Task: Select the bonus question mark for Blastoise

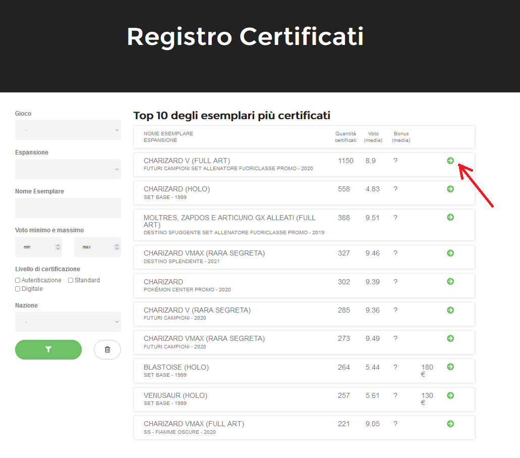Action: (x=395, y=367)
